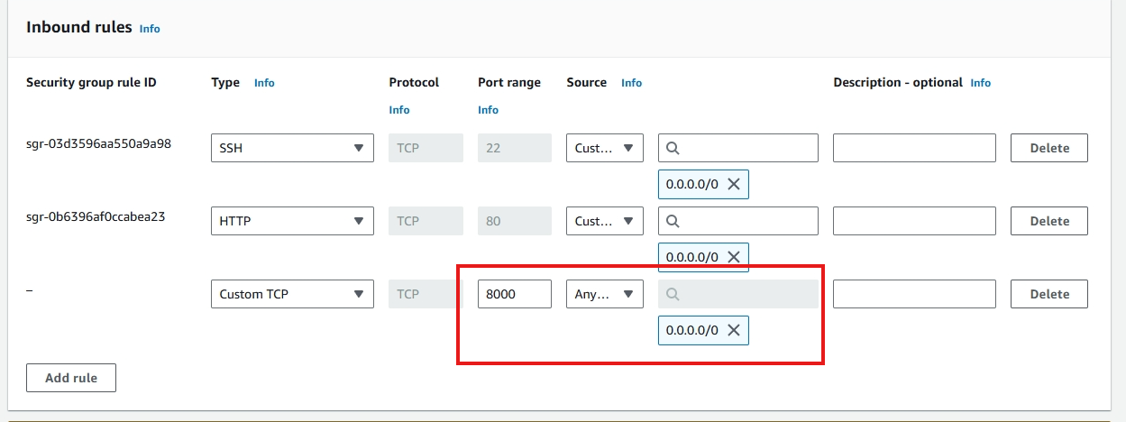
Task: Click the disabled port 80 field
Action: [515, 221]
